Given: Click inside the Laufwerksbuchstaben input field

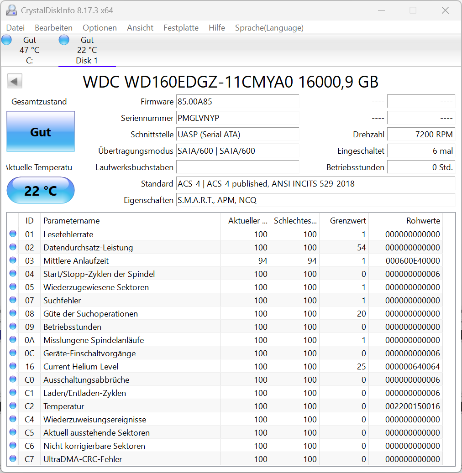Looking at the screenshot, I should (237, 167).
